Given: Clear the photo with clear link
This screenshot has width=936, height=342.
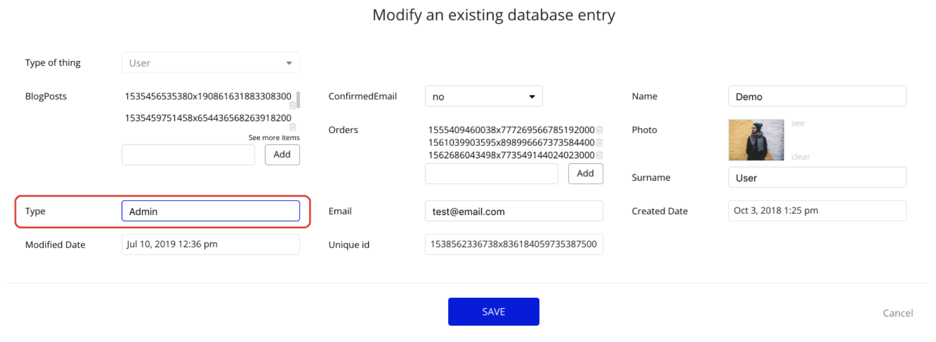Looking at the screenshot, I should coord(800,157).
